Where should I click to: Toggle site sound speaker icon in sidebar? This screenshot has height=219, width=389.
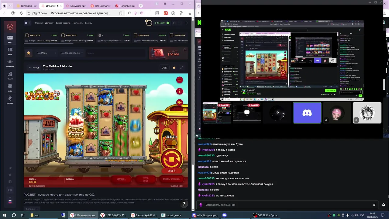(x=10, y=190)
